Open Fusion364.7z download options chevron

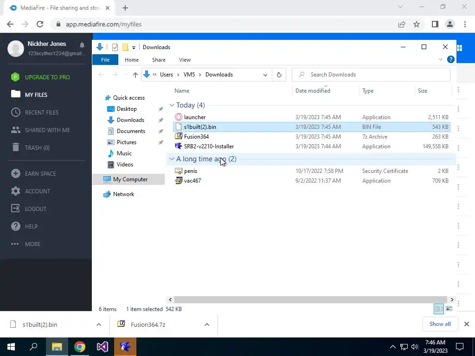206,324
